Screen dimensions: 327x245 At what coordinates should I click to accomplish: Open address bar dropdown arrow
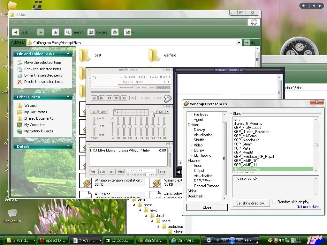(x=239, y=43)
